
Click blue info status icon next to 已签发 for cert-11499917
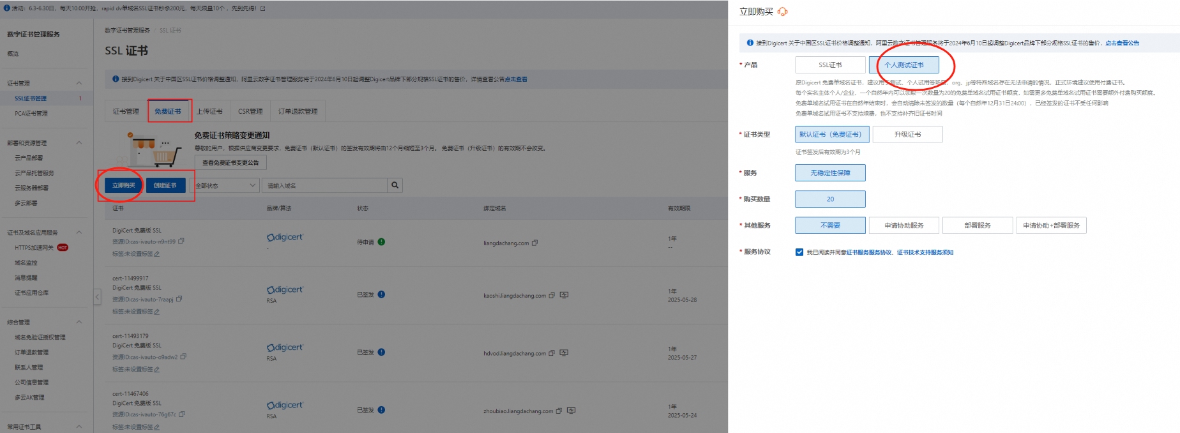[381, 294]
